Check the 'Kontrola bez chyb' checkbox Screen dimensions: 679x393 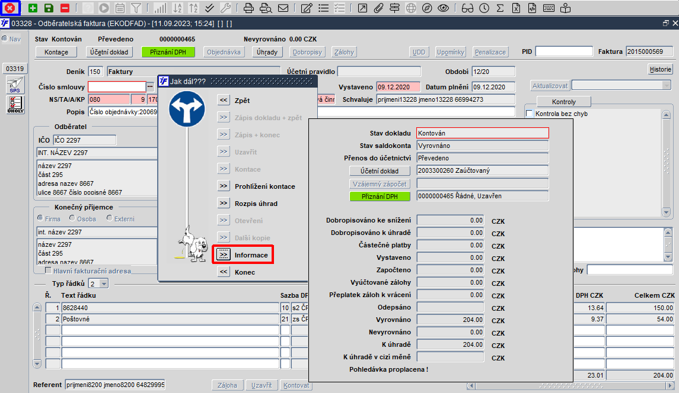(x=530, y=114)
